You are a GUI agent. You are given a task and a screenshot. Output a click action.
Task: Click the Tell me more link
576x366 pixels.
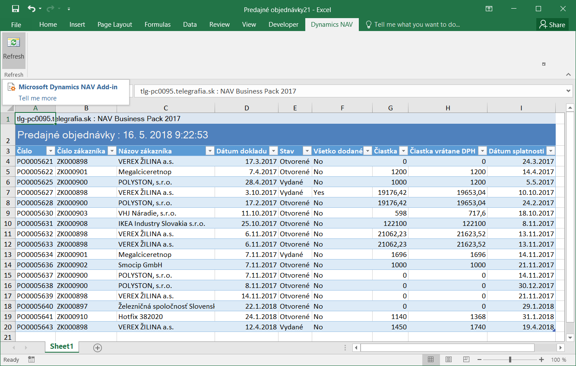38,98
